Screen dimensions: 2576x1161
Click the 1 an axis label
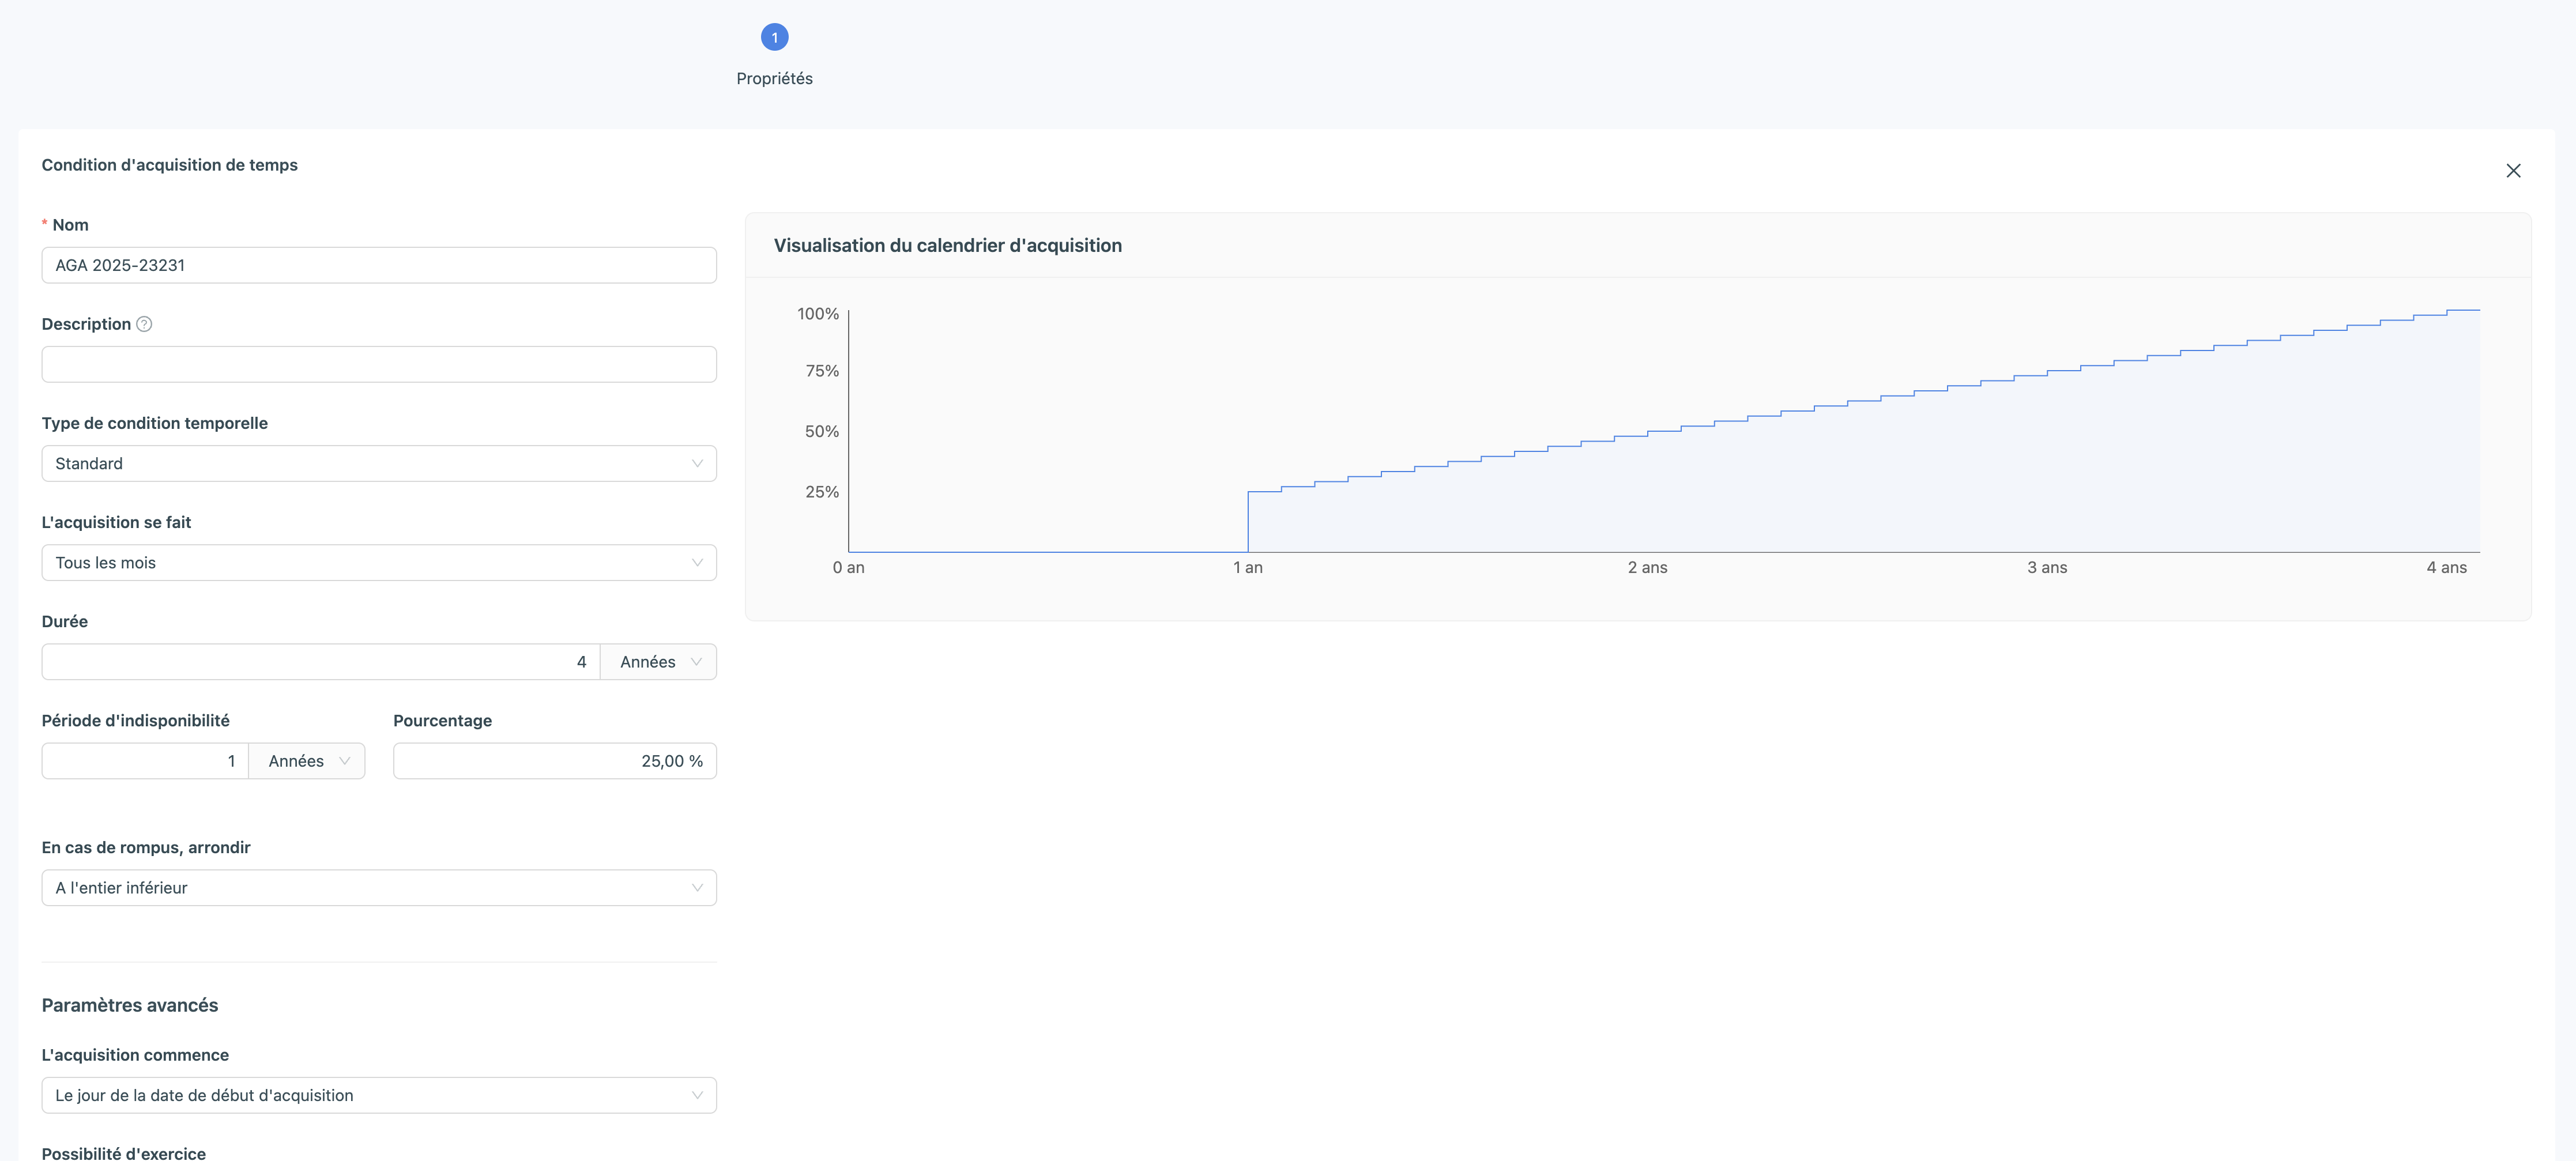tap(1248, 567)
